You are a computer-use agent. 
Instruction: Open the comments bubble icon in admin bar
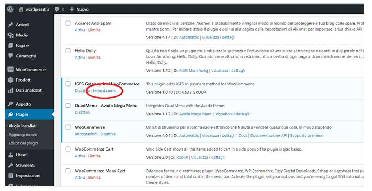[57, 9]
